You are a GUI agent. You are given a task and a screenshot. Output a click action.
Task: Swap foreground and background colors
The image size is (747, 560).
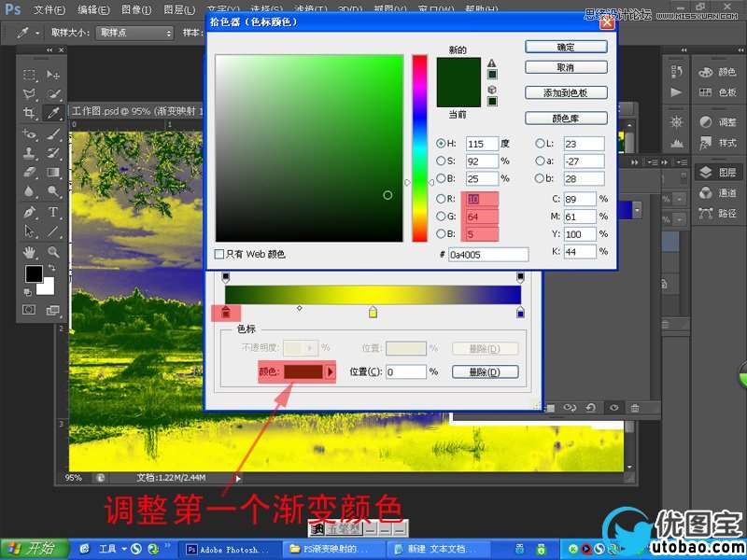pos(51,268)
